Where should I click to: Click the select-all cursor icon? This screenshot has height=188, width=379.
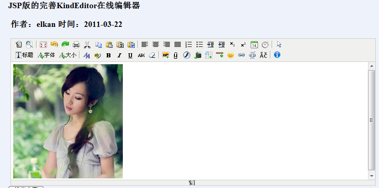(279, 45)
